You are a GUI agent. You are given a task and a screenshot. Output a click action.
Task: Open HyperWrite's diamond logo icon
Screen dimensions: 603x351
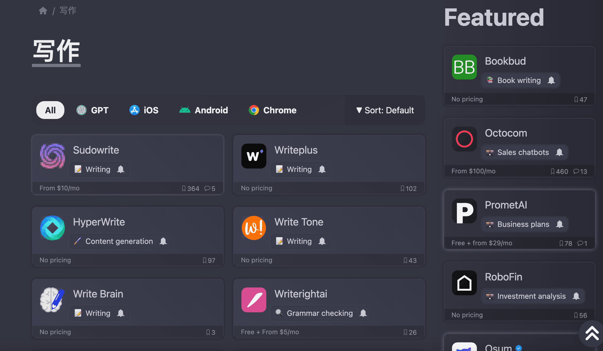[53, 228]
